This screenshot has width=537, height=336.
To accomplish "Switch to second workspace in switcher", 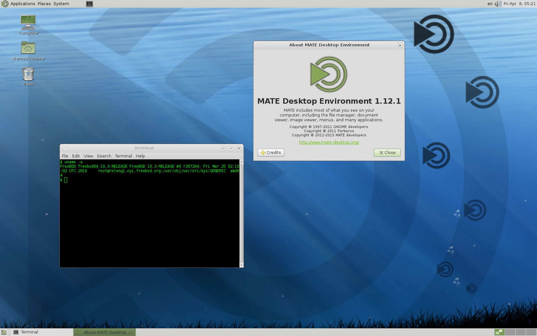I will (510, 332).
